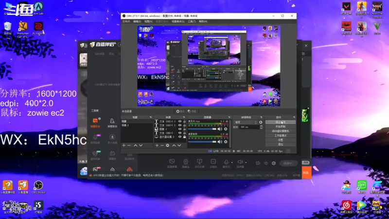Toggle visibility of Display Capture 2 source
389x219 pixels.
(x=180, y=137)
